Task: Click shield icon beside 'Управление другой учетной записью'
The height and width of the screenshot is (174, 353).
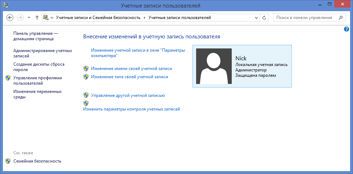Action: (x=86, y=95)
